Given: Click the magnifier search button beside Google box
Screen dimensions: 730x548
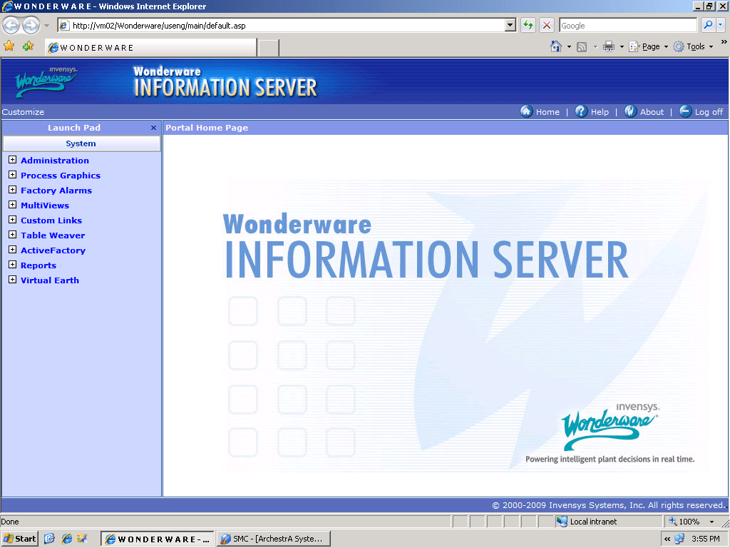Looking at the screenshot, I should [x=708, y=25].
